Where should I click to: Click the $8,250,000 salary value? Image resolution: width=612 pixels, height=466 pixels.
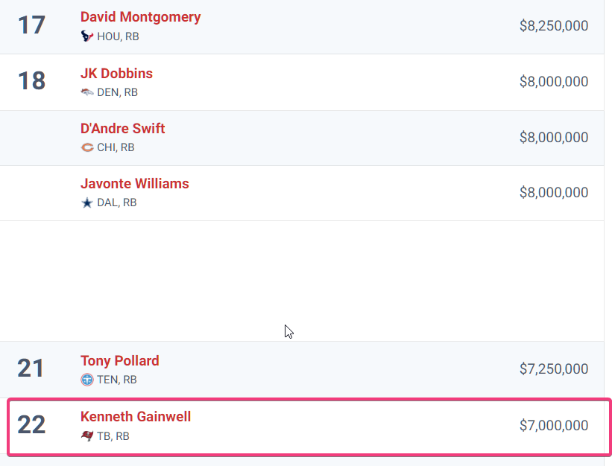click(554, 26)
